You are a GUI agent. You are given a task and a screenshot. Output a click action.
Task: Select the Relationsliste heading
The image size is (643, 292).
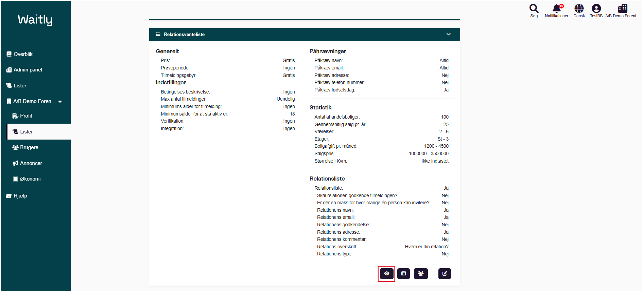tap(327, 179)
